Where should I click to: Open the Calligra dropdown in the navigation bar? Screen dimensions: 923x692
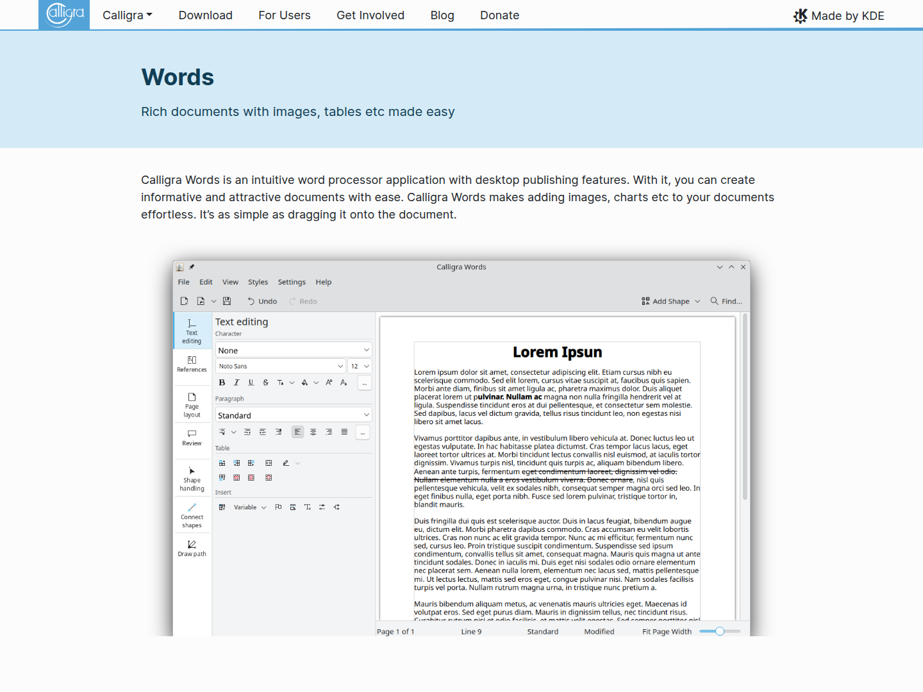coord(128,15)
